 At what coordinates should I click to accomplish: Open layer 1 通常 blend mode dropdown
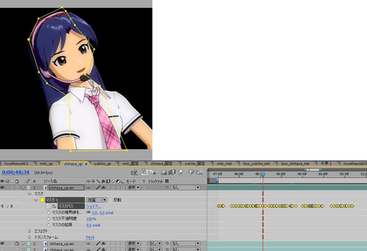133,188
